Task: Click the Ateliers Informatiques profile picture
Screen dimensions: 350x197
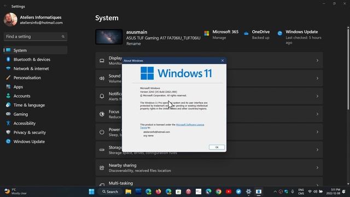Action: coord(10,20)
